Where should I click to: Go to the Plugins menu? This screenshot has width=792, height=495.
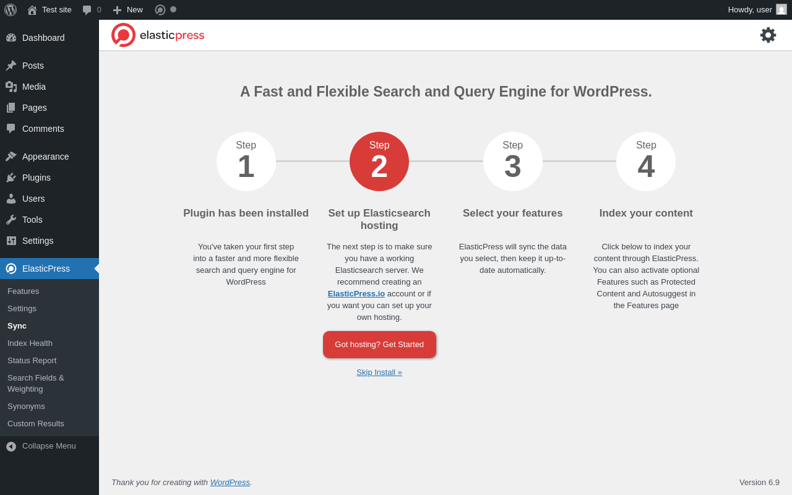click(49, 178)
